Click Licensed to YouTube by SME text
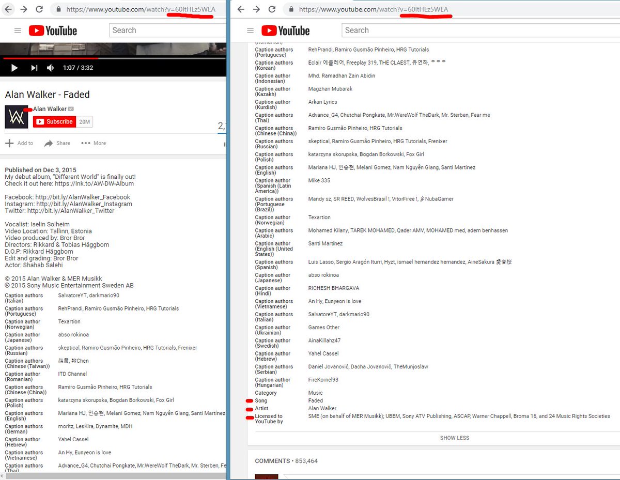 (x=459, y=416)
